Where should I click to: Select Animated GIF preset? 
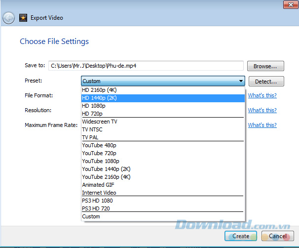[x=99, y=185]
